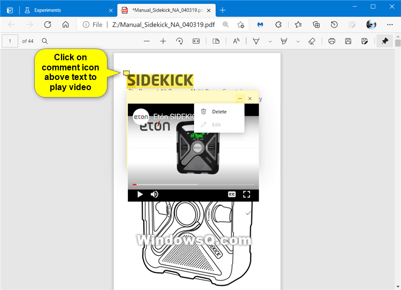
Task: Select the Erase tool
Action: point(312,41)
